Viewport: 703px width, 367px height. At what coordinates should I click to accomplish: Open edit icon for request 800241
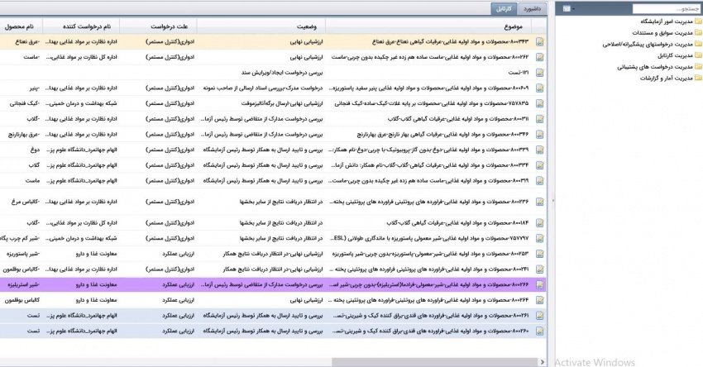point(540,269)
